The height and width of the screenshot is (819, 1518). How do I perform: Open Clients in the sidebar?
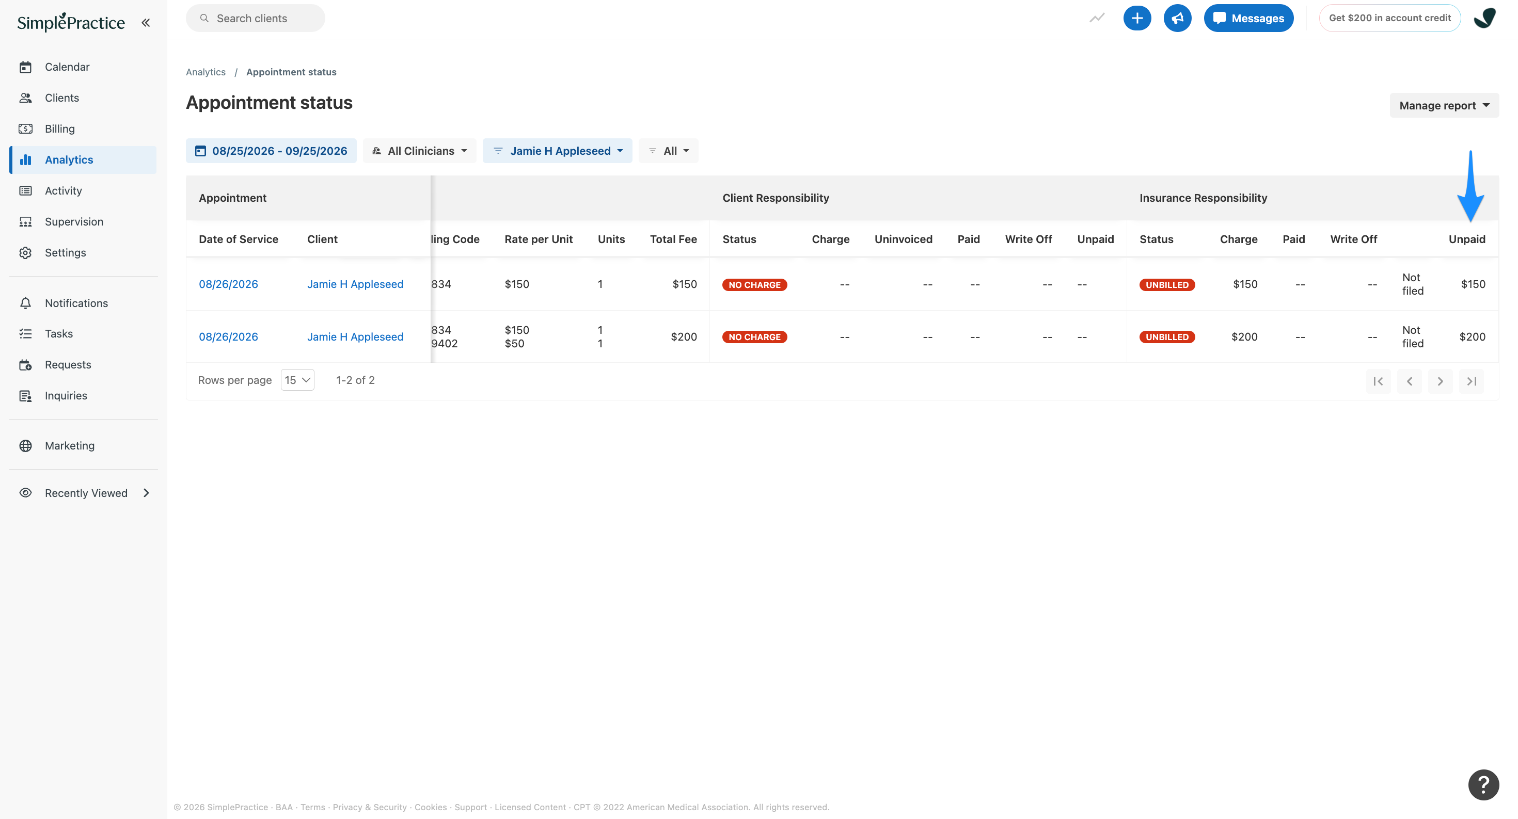[x=83, y=98]
